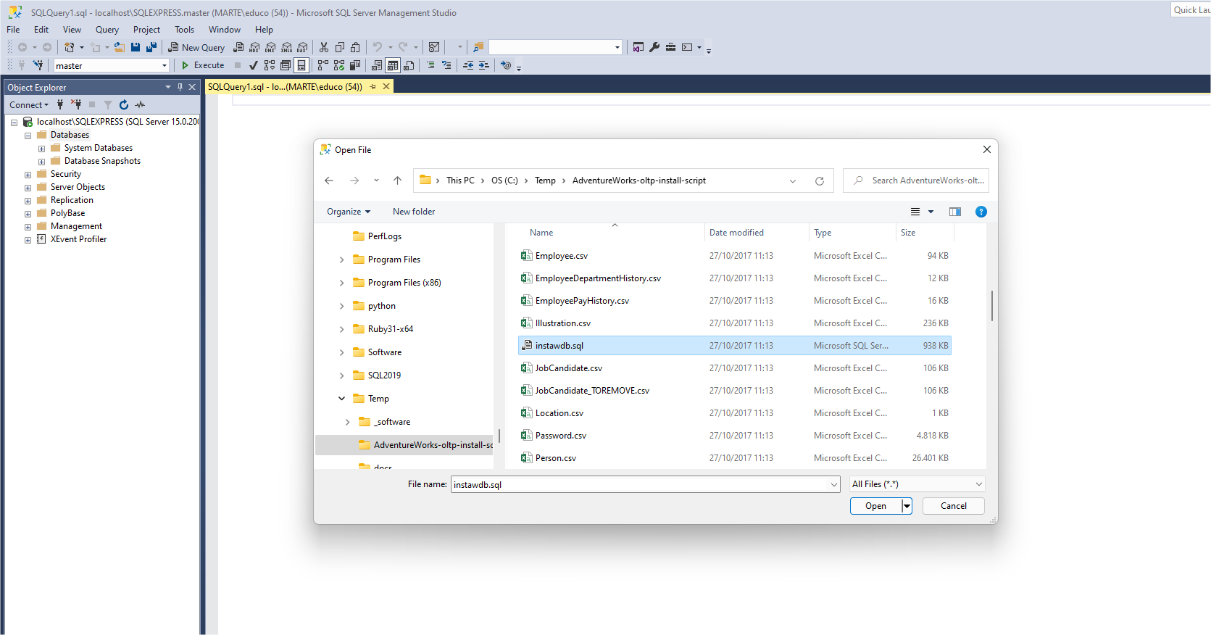Click Comment out selected lines icon
The height and width of the screenshot is (635, 1211).
[430, 65]
